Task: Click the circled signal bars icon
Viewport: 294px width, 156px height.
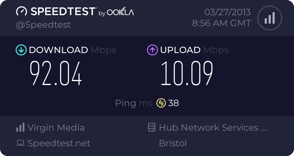Action: pos(269,18)
